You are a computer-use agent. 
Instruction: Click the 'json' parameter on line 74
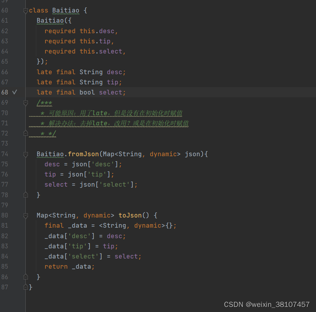(192, 154)
